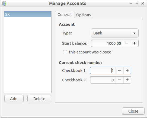Increment Checkbook 2 number
This screenshot has width=147, height=118.
127,80
